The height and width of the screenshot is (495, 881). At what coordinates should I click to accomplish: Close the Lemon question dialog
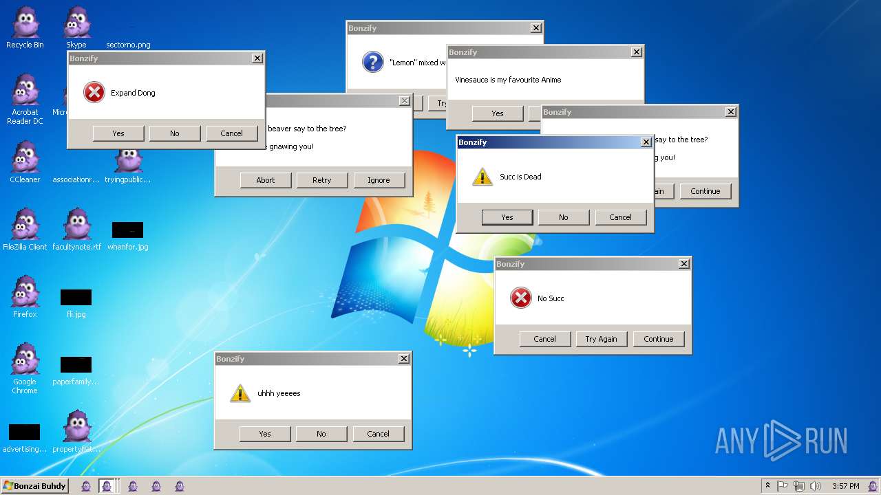tap(536, 28)
